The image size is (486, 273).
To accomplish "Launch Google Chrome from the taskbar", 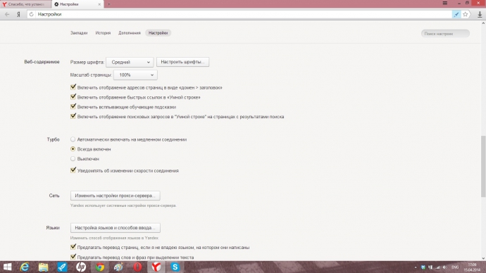I will click(100, 267).
